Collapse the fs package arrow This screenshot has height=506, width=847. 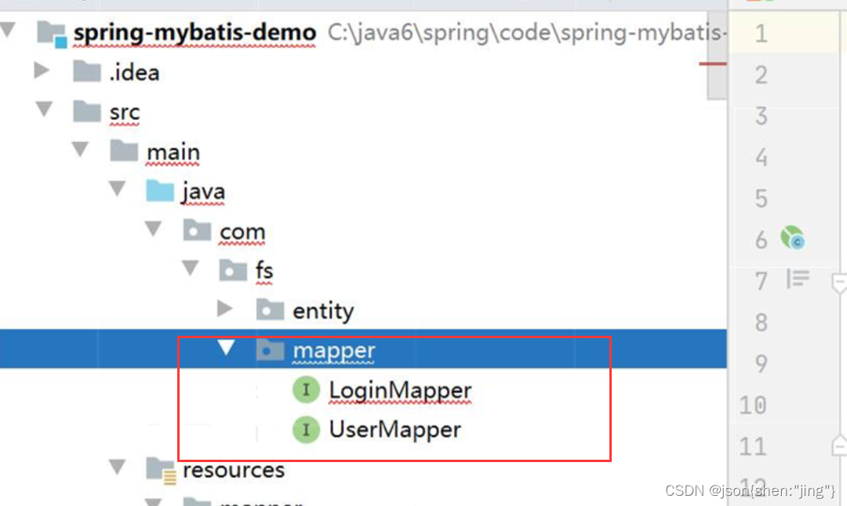click(x=190, y=268)
